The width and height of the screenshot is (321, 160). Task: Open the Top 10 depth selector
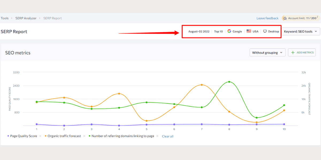coord(218,31)
